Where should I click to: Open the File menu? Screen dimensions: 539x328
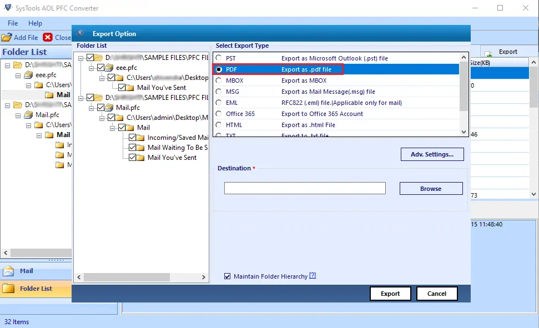coord(13,23)
